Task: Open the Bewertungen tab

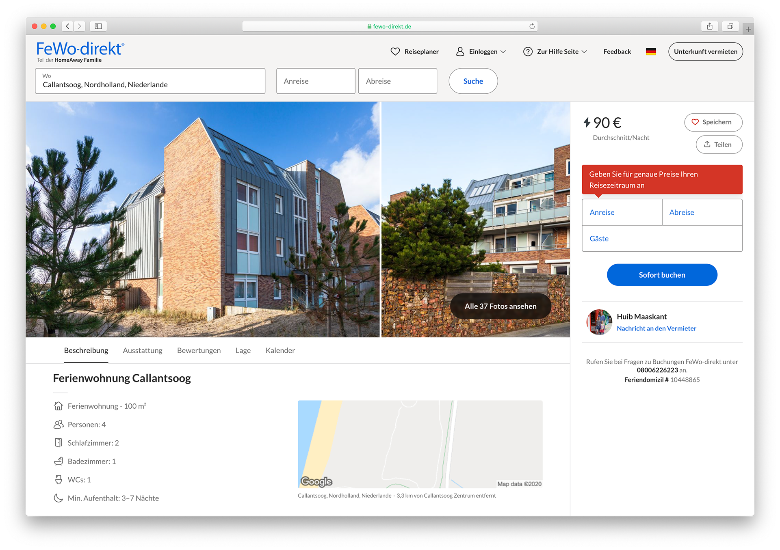Action: (x=199, y=350)
